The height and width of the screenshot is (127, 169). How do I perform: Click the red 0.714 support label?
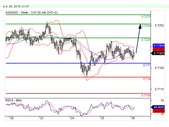(x=147, y=79)
